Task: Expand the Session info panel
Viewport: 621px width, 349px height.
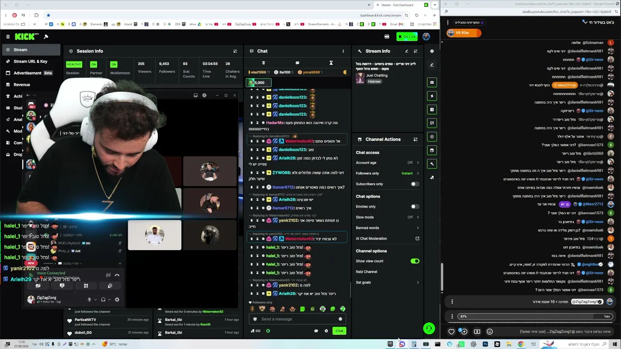Action: [x=235, y=51]
